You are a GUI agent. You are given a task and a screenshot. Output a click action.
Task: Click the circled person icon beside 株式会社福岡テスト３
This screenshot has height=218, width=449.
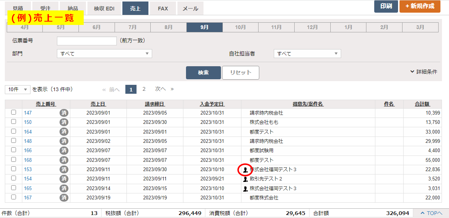245,169
